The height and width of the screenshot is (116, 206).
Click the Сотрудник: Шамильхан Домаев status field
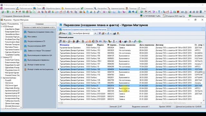tap(16, 16)
